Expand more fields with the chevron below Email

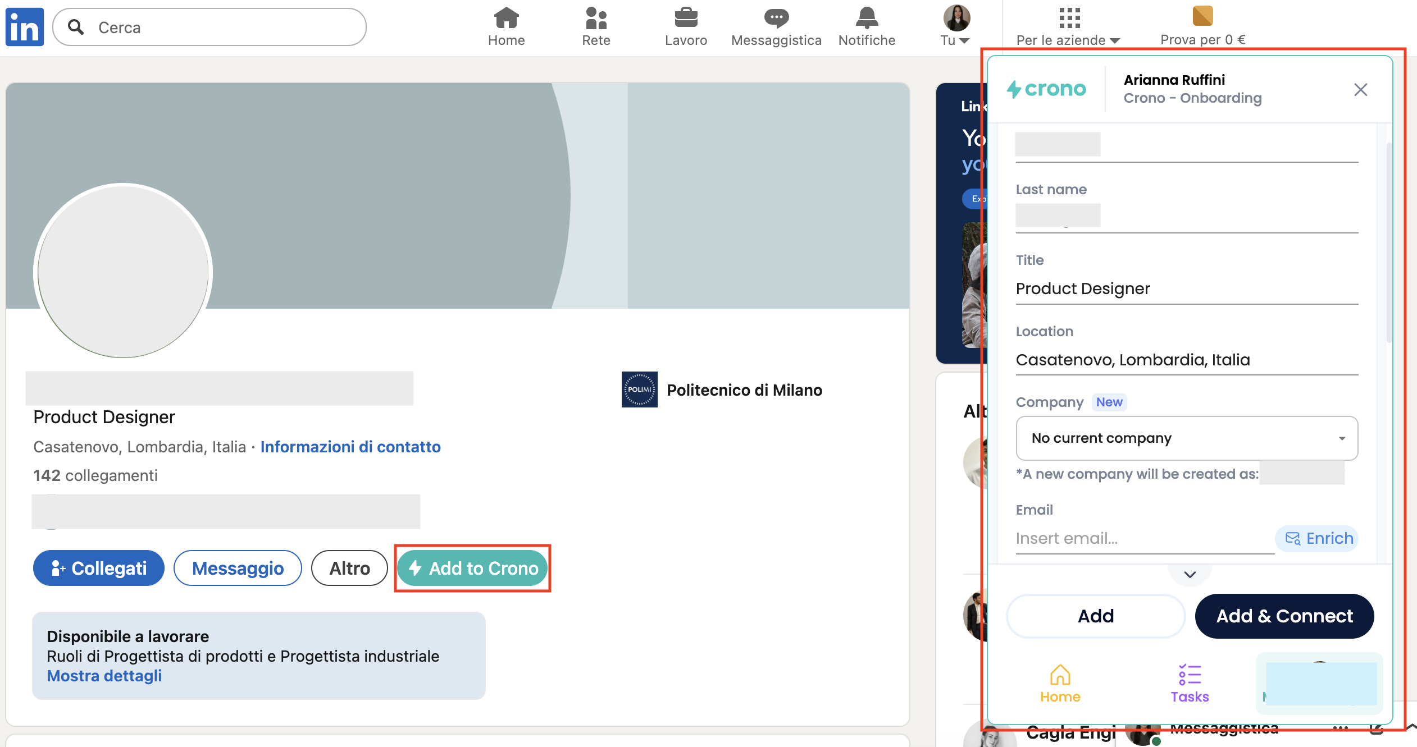tap(1190, 574)
